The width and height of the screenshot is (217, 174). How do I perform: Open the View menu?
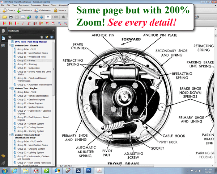click(x=14, y=5)
